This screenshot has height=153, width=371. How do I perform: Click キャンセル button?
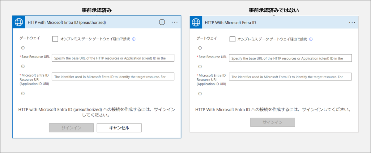pyautogui.click(x=119, y=128)
